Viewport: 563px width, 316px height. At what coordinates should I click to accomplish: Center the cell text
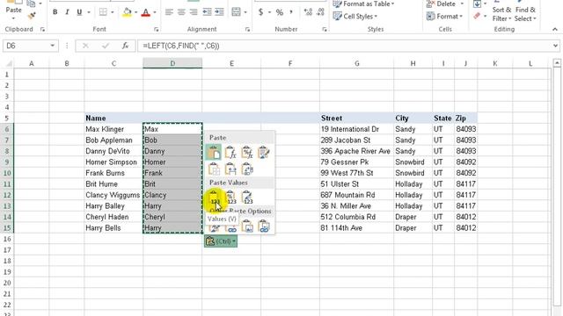181,12
